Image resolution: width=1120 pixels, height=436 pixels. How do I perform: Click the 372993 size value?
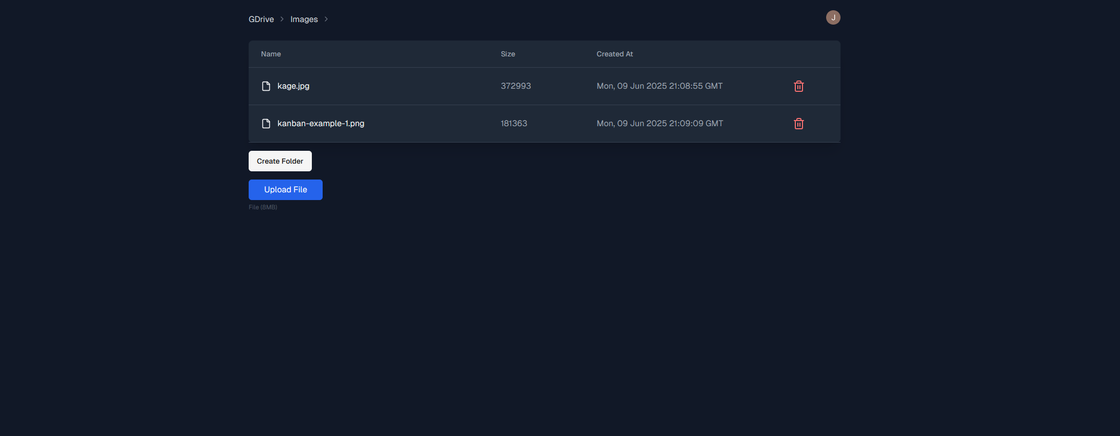516,86
